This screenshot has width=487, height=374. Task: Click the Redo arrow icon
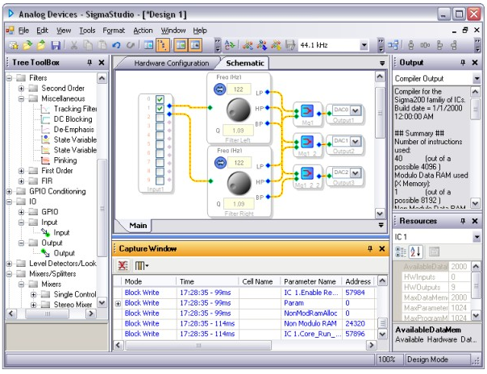(131, 45)
